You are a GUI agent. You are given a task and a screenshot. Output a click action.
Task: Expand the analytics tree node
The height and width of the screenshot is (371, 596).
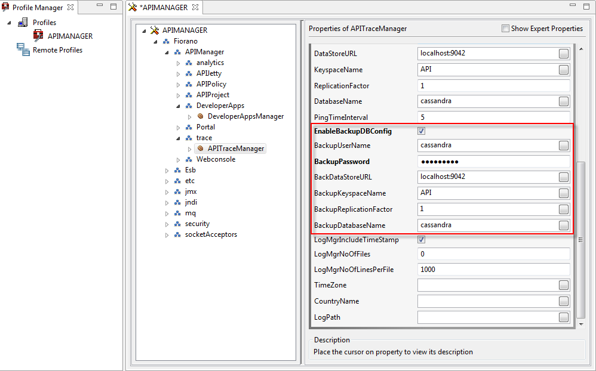point(179,63)
